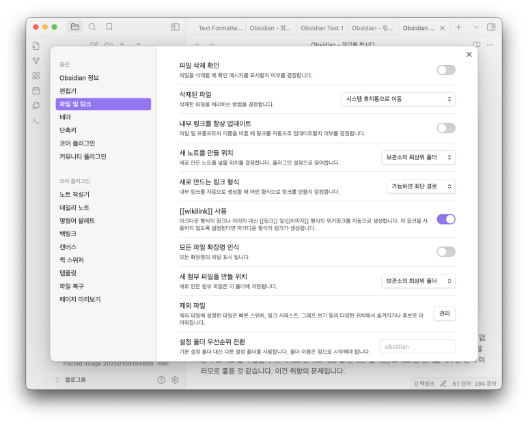Switch to the Obsidian - 찾... tab
The height and width of the screenshot is (424, 528).
tap(270, 28)
